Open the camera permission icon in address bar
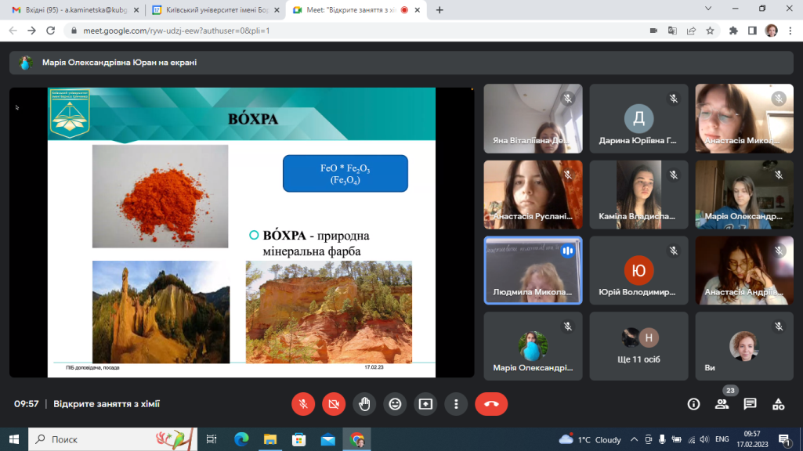This screenshot has height=451, width=803. pos(653,31)
